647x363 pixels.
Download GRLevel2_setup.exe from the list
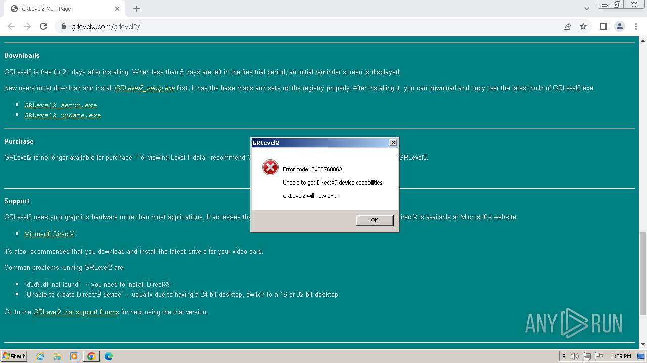click(x=61, y=105)
